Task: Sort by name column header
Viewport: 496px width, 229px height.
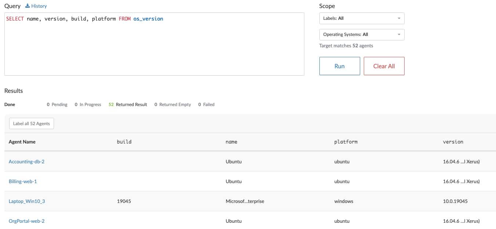Action: tap(231, 142)
